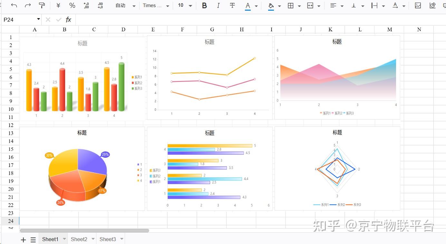Click the 标题 title of radar chart
The height and width of the screenshot is (244, 446).
click(x=337, y=132)
